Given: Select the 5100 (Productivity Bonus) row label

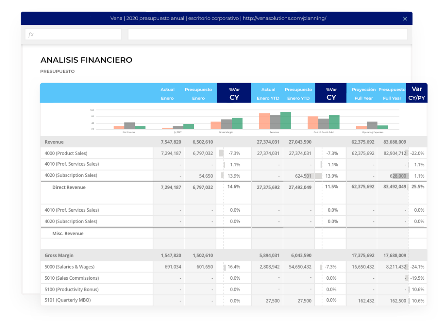Looking at the screenshot, I should click(71, 289).
